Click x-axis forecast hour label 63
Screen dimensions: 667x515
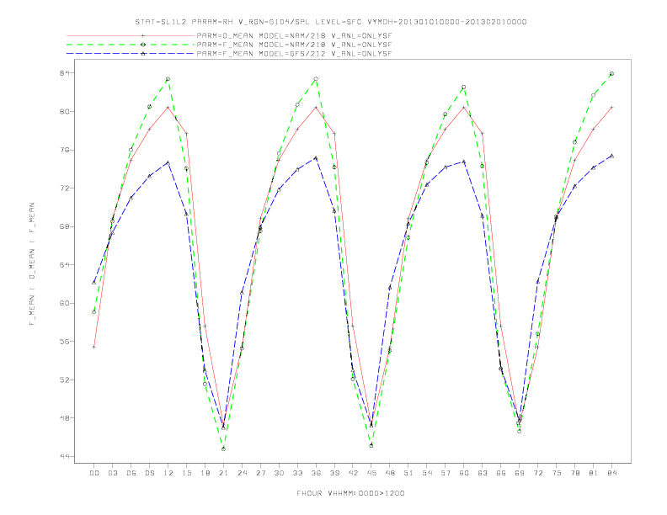point(483,473)
